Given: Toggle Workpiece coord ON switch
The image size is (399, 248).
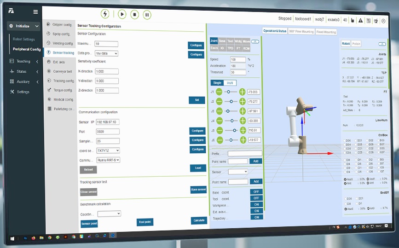Looking at the screenshot, I should click(x=256, y=204).
